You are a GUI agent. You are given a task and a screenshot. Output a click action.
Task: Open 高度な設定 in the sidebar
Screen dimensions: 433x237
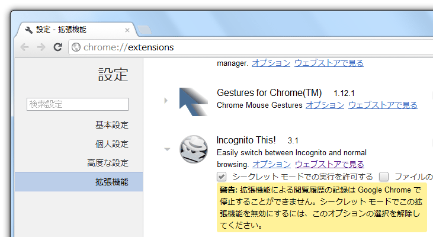pos(108,163)
